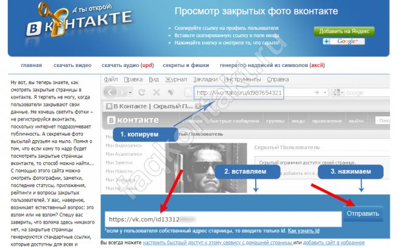Open 'секреты и фишки' link
The width and height of the screenshot is (408, 248).
186,65
